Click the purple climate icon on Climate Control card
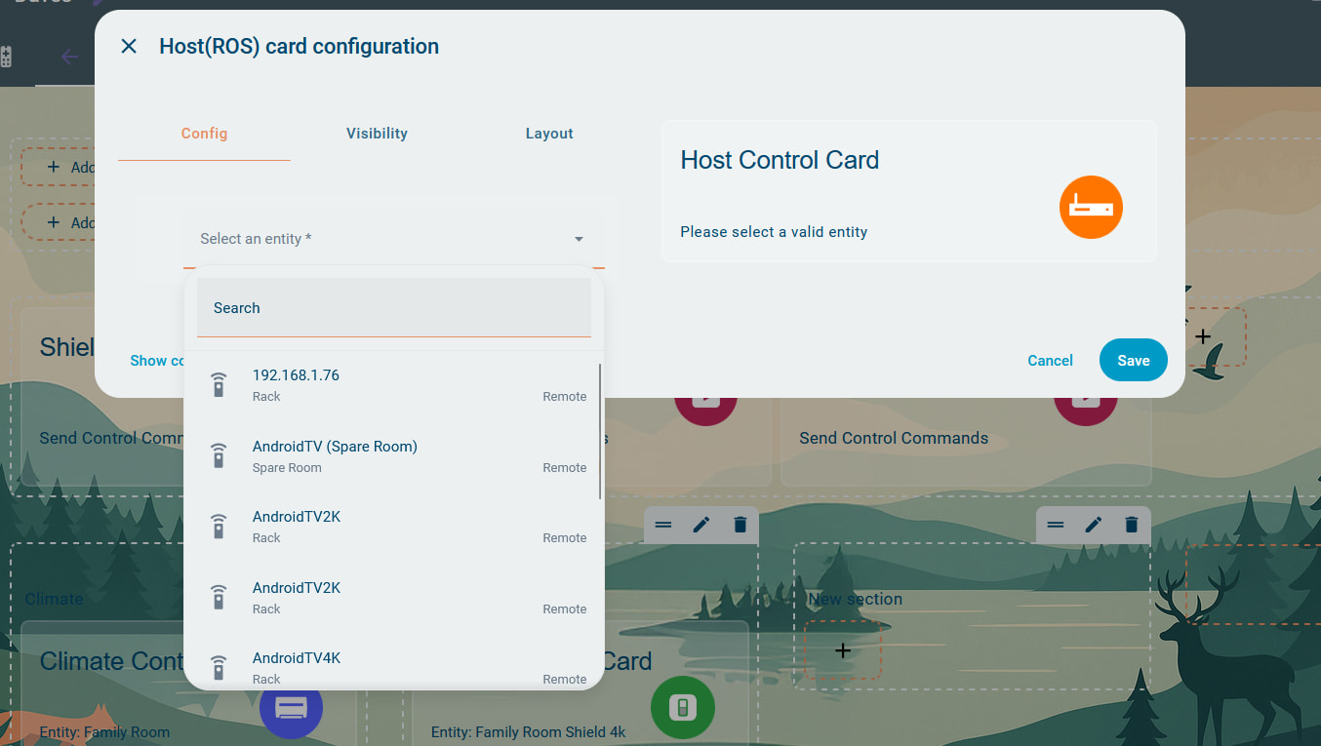 (291, 707)
